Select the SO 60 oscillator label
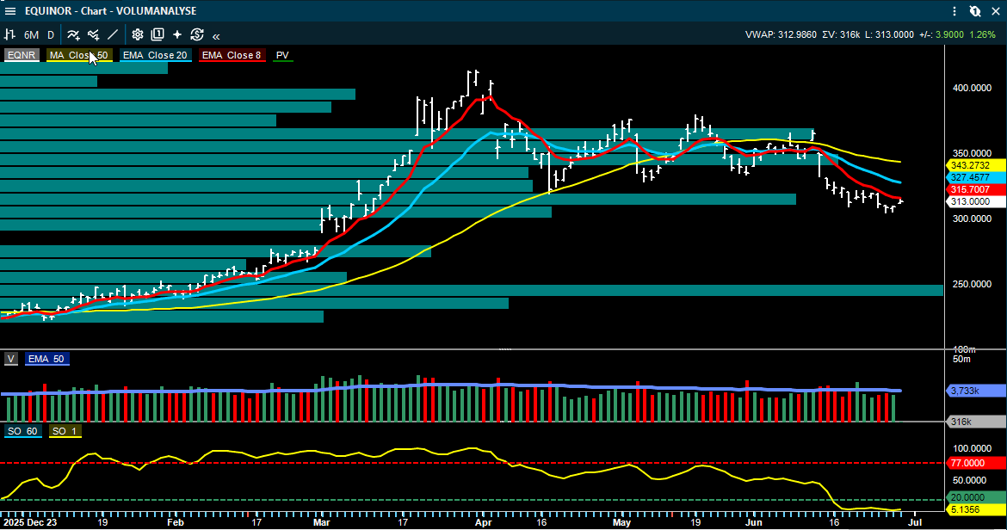This screenshot has height=530, width=1007. tap(22, 431)
